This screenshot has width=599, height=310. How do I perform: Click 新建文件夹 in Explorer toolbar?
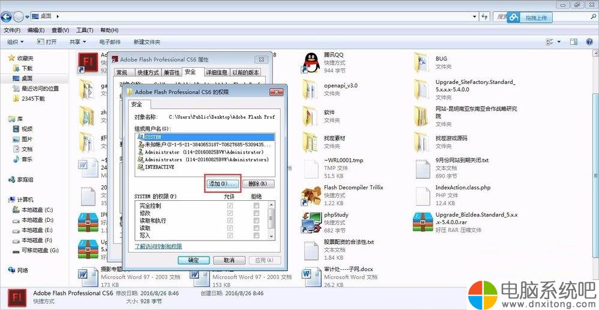(x=146, y=42)
